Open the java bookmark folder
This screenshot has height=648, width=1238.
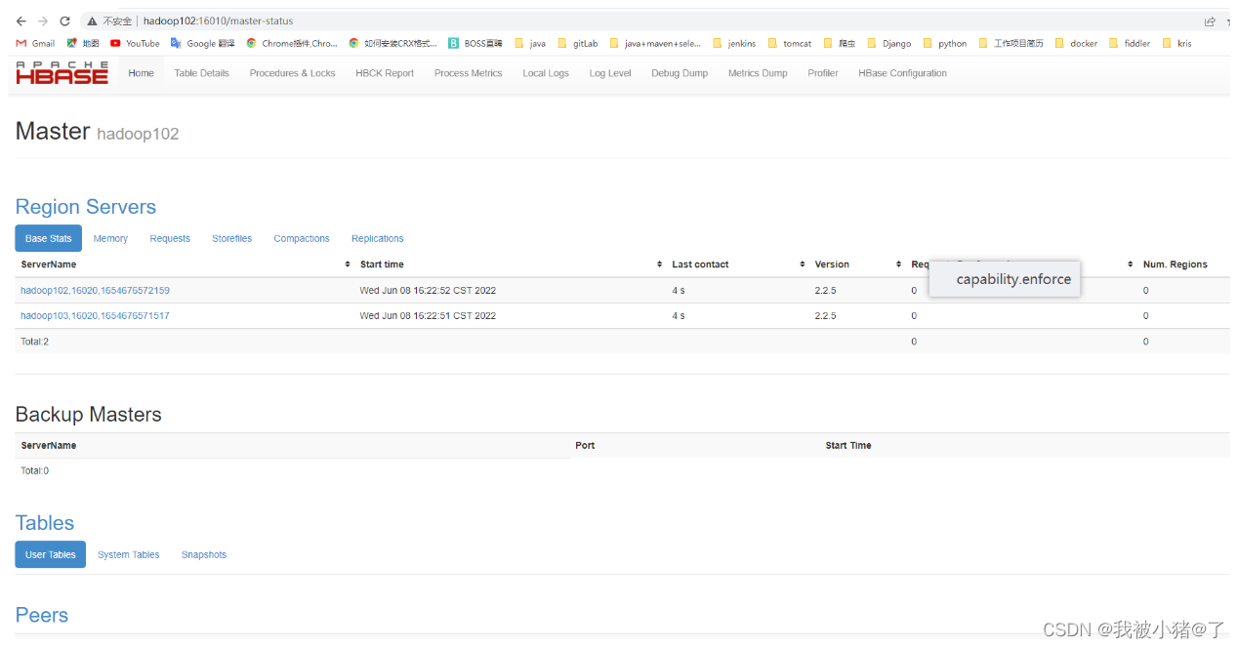(530, 43)
